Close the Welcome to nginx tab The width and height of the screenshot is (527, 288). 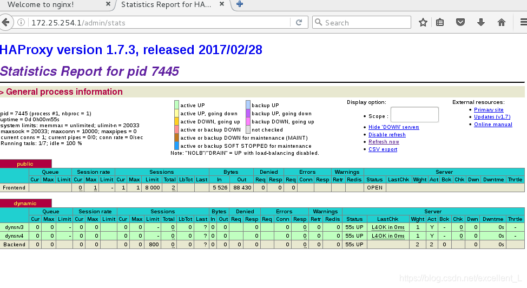click(x=108, y=4)
